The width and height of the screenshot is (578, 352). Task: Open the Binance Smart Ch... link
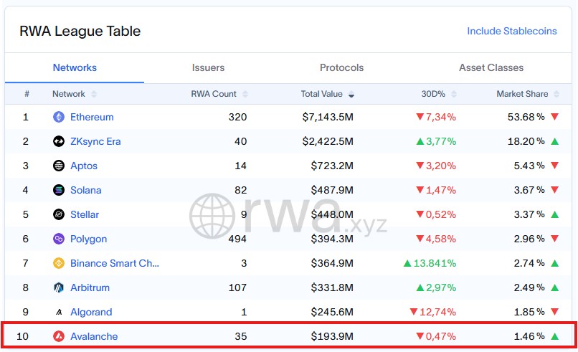click(115, 263)
